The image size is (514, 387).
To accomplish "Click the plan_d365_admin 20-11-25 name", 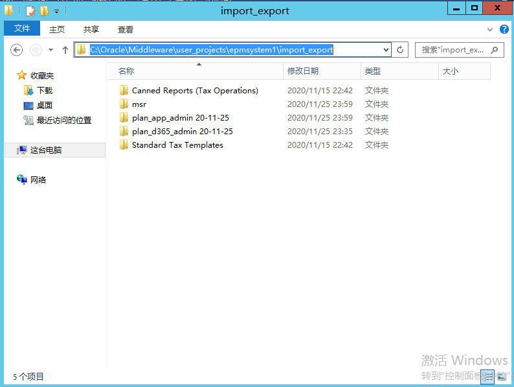I will click(x=183, y=132).
